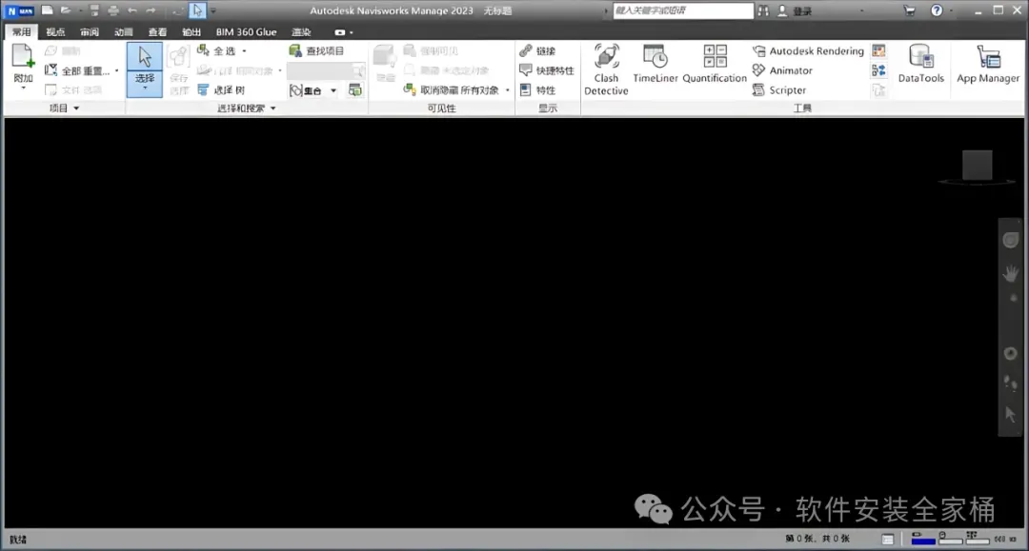Image resolution: width=1029 pixels, height=551 pixels.
Task: Open the Navisworks application menu button
Action: (20, 11)
